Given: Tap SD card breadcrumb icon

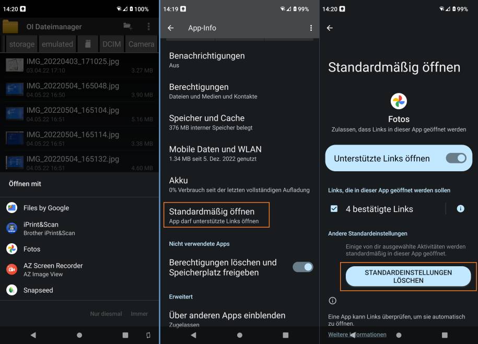Looking at the screenshot, I should [88, 44].
